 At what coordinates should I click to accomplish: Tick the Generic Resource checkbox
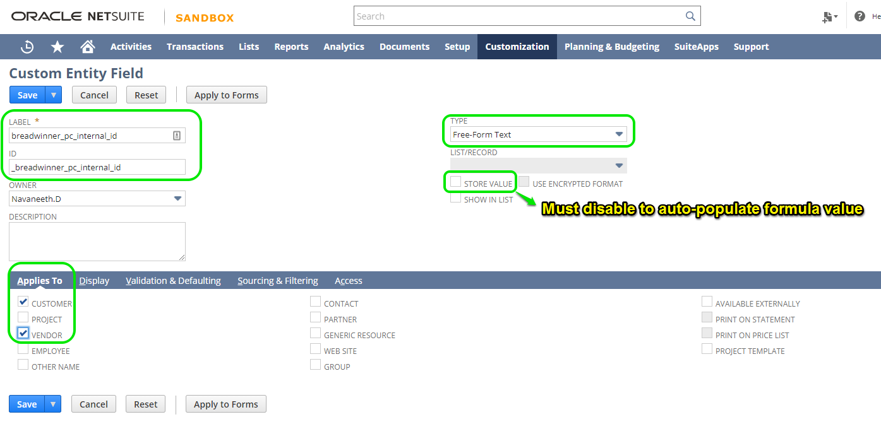click(315, 333)
